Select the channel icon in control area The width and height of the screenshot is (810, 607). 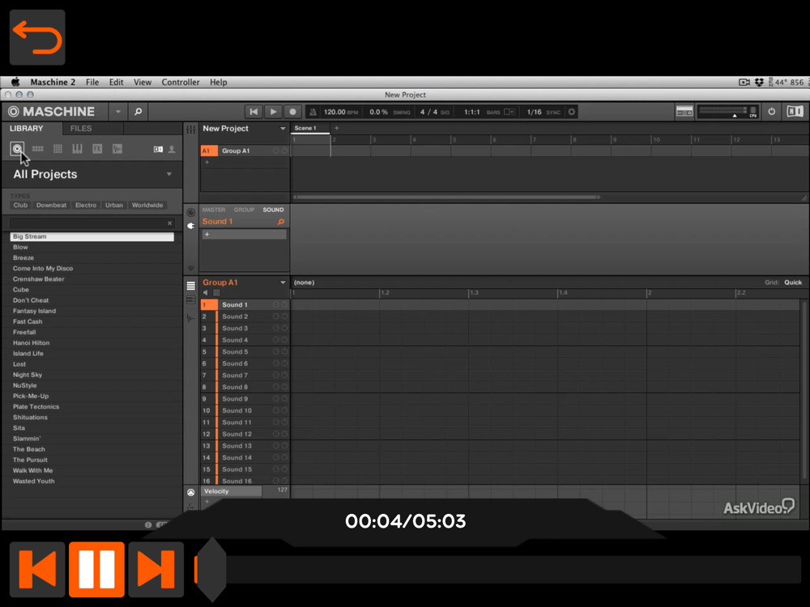(190, 212)
